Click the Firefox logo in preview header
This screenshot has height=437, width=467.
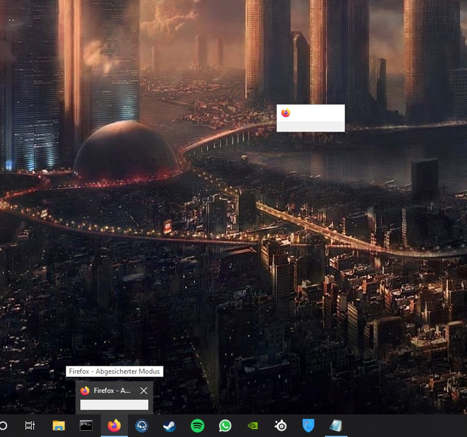[85, 391]
